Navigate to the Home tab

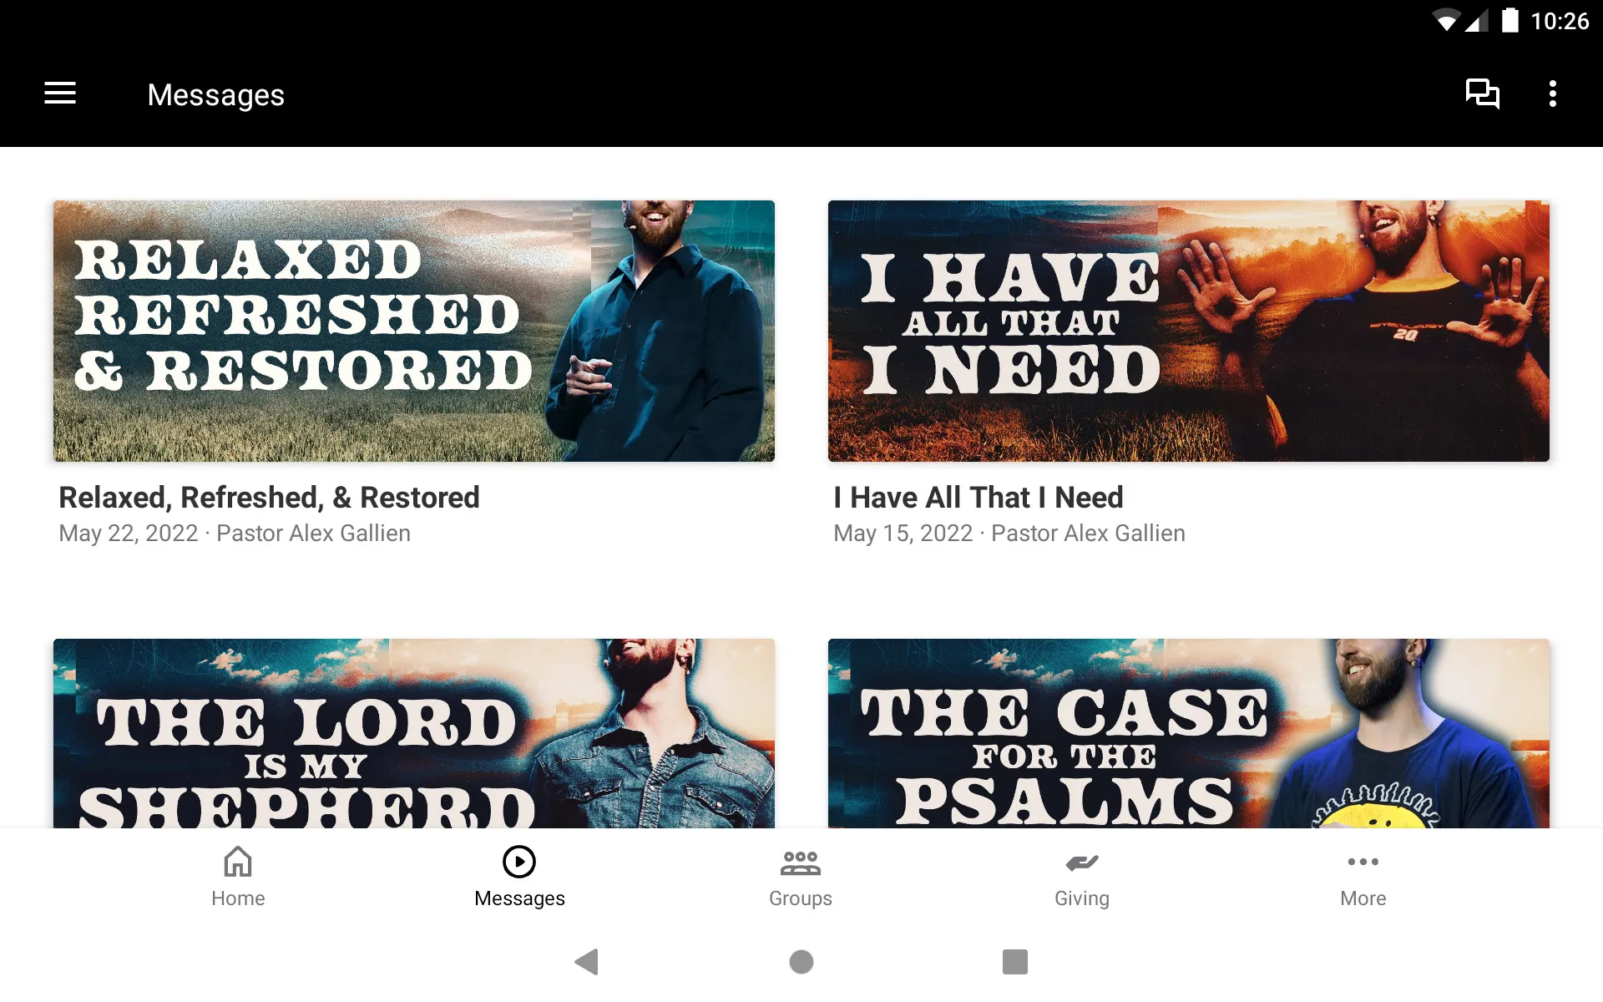pos(238,875)
